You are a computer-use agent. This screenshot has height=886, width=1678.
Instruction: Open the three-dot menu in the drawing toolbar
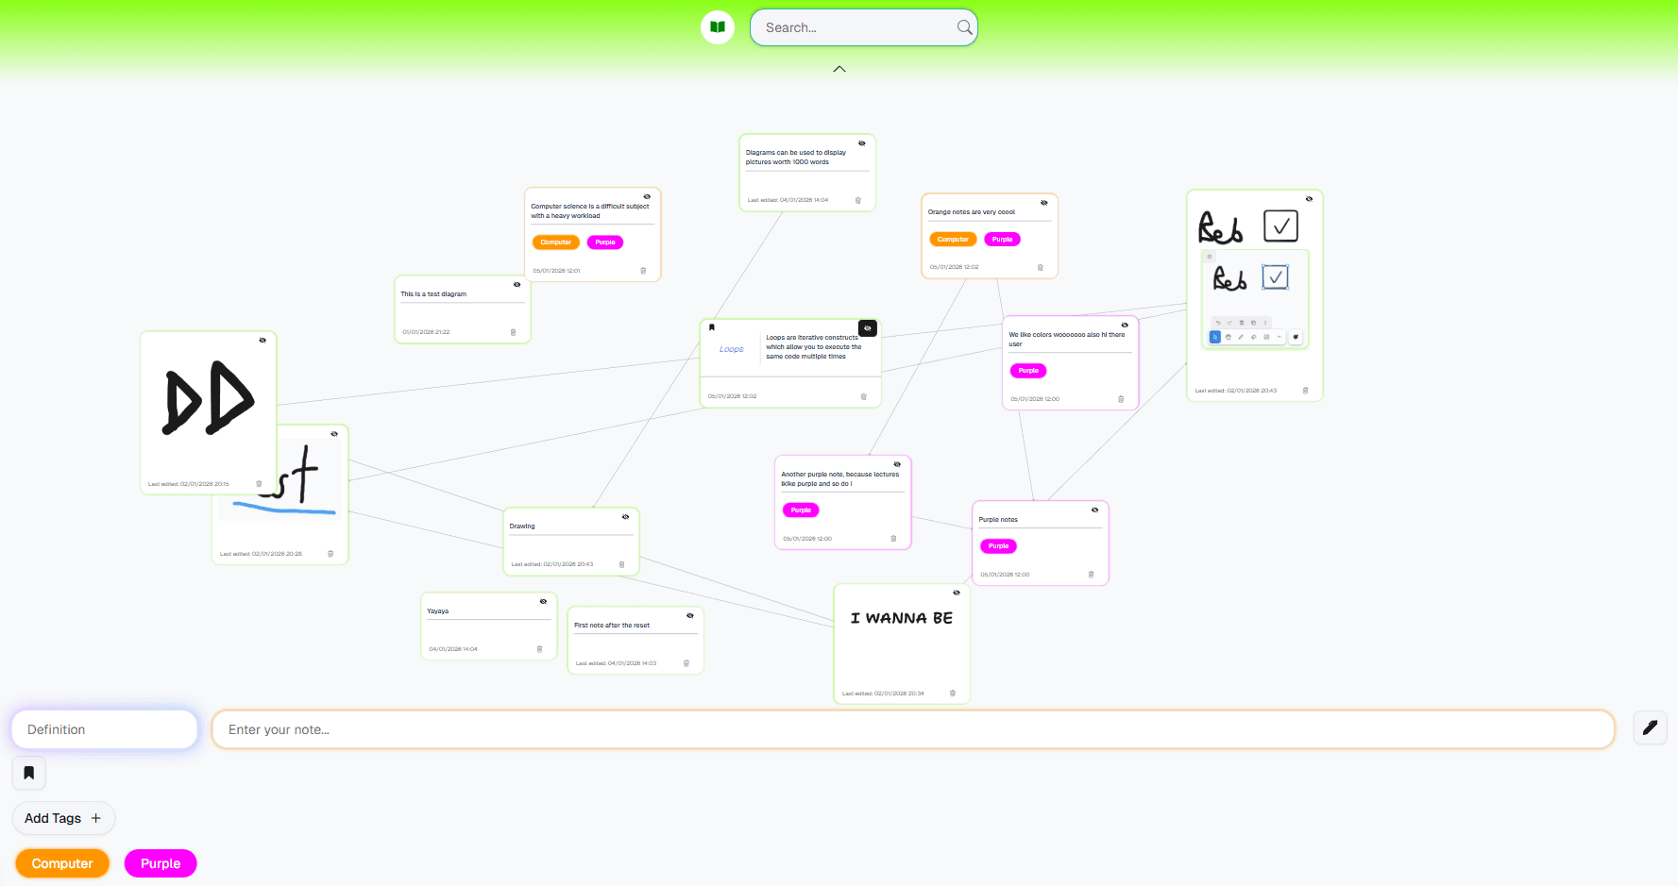(x=1266, y=322)
